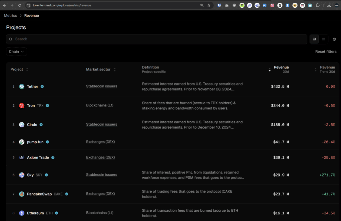Open Exchanges (DEX) sector in pump.fun row
This screenshot has width=341, height=221.
click(100, 142)
